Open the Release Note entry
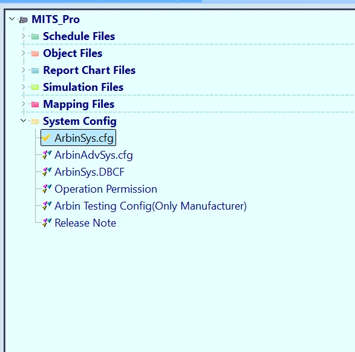The width and height of the screenshot is (355, 352). click(85, 223)
